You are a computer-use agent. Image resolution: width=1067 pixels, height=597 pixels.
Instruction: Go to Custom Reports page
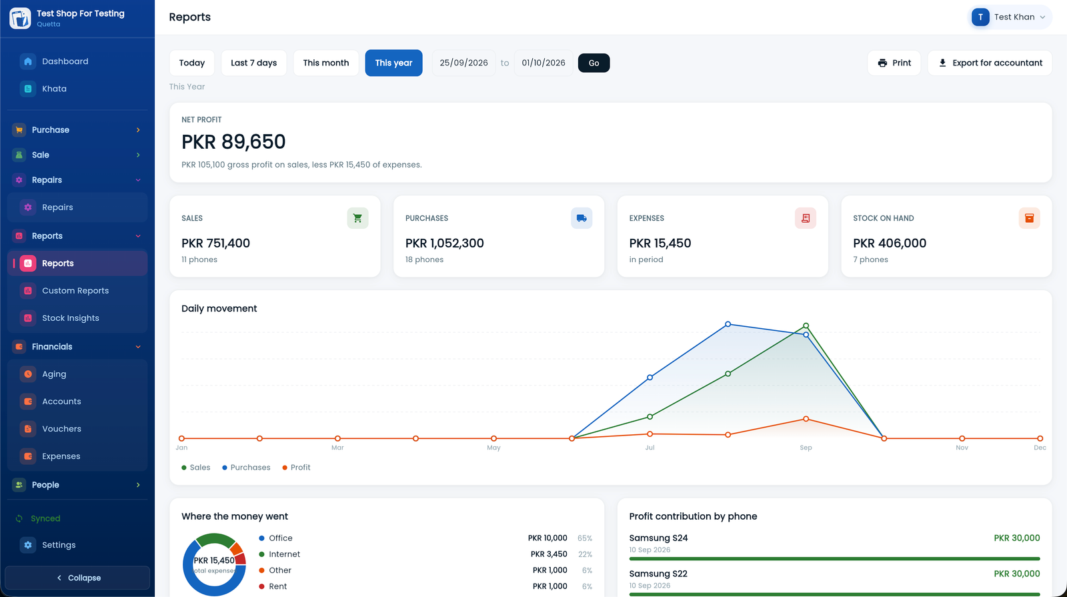pyautogui.click(x=77, y=291)
